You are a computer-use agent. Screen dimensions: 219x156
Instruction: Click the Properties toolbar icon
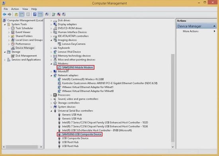pyautogui.click(x=28, y=14)
